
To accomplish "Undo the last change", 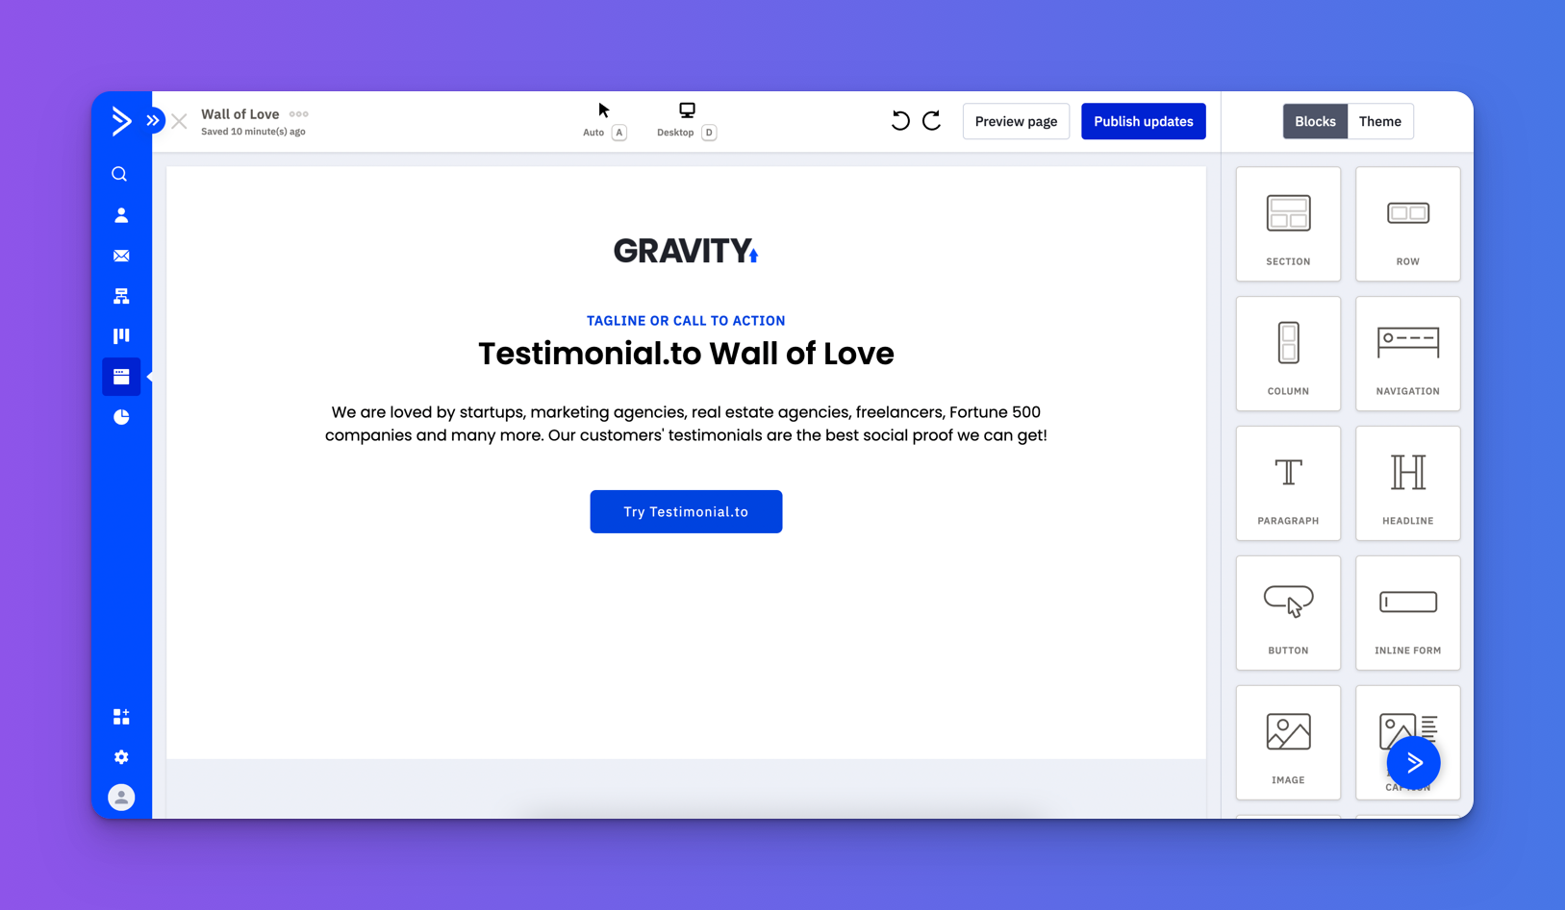I will click(900, 121).
